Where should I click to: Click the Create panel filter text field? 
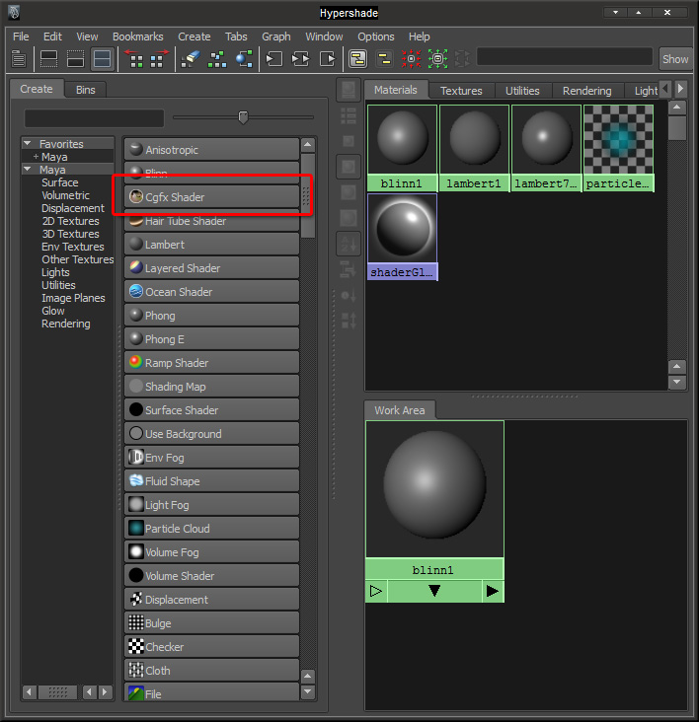point(94,118)
